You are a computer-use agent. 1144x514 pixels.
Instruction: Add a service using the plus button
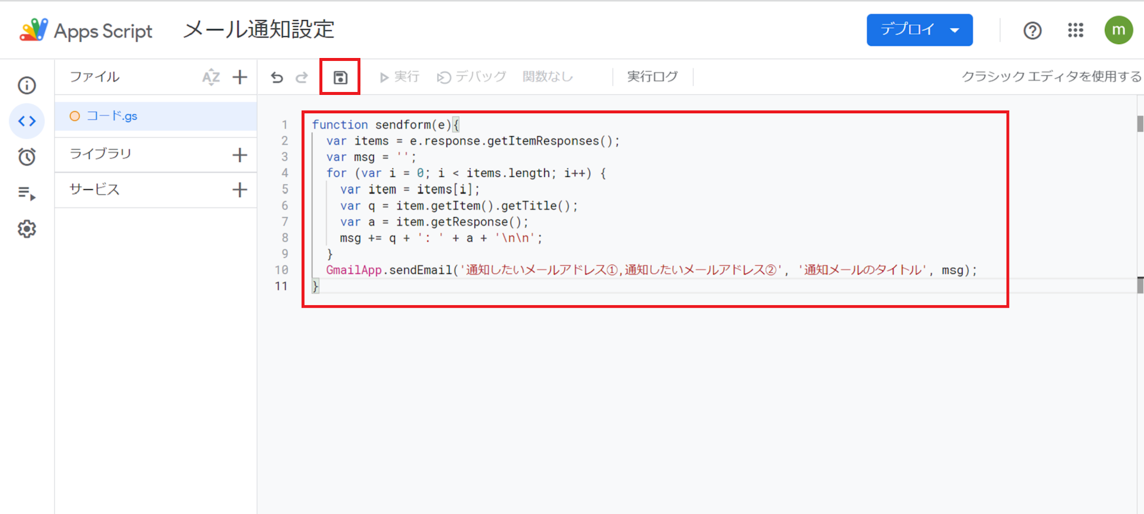pos(240,190)
